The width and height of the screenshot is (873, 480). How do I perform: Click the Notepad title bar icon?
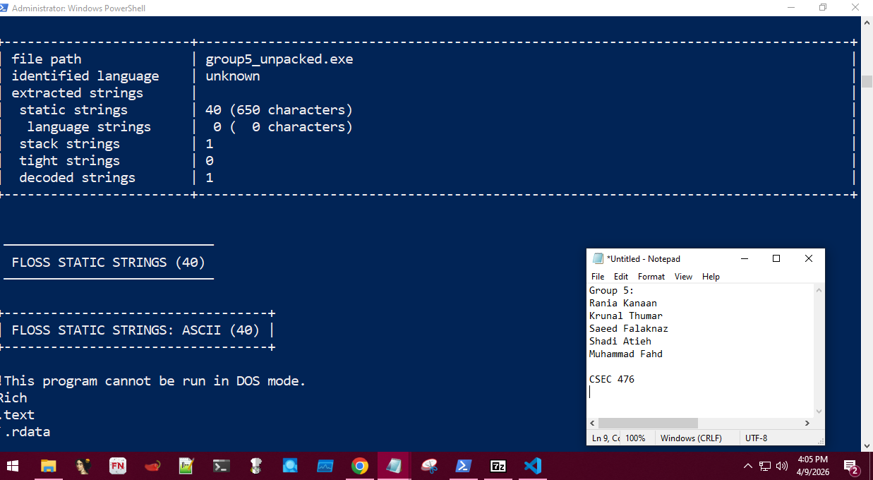pos(598,258)
